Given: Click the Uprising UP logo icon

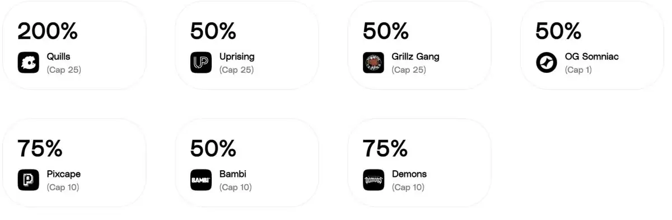Looking at the screenshot, I should [x=201, y=63].
